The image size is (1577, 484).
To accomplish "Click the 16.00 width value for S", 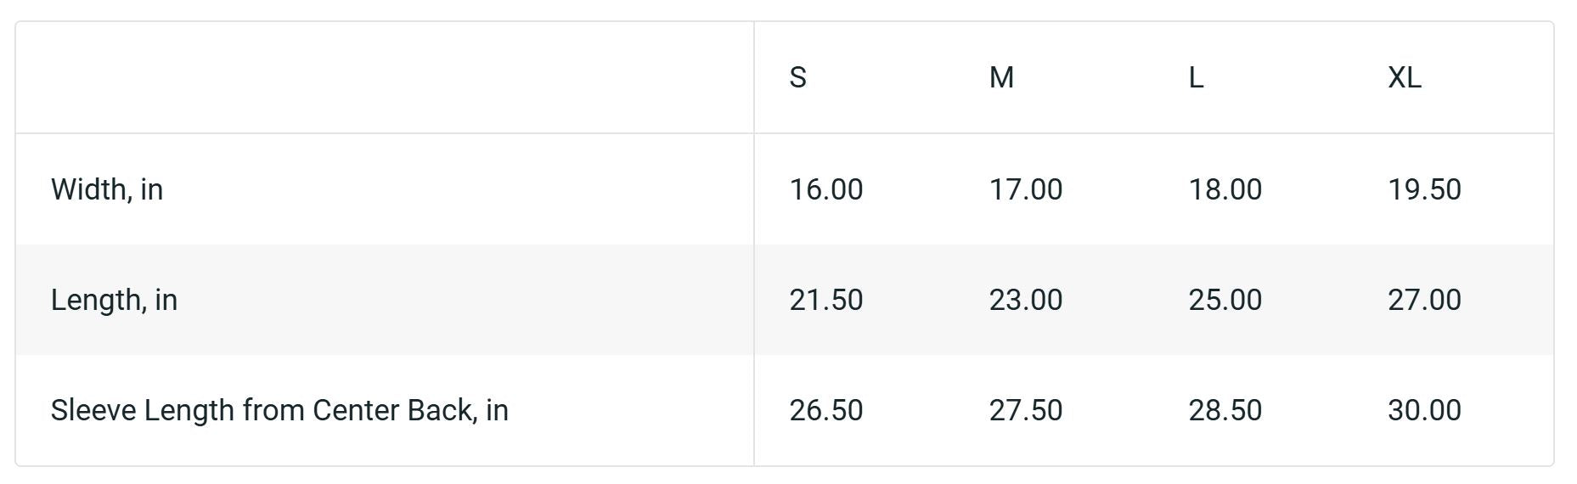I will [825, 189].
